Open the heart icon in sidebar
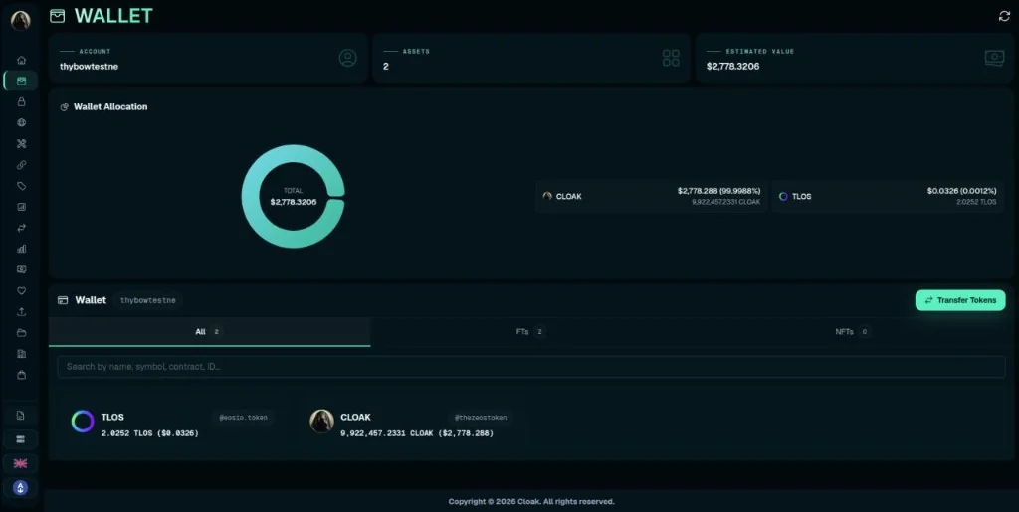This screenshot has height=512, width=1019. tap(22, 290)
